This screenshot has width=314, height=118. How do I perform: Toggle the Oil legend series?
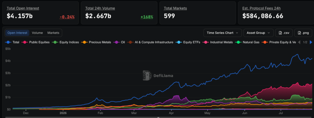pos(119,42)
